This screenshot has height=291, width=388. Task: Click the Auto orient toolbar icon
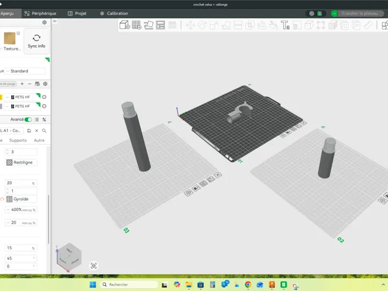(149, 25)
